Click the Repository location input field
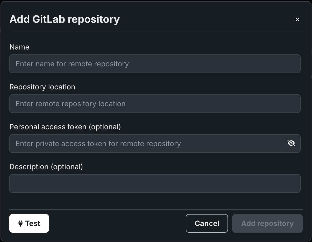 point(155,104)
